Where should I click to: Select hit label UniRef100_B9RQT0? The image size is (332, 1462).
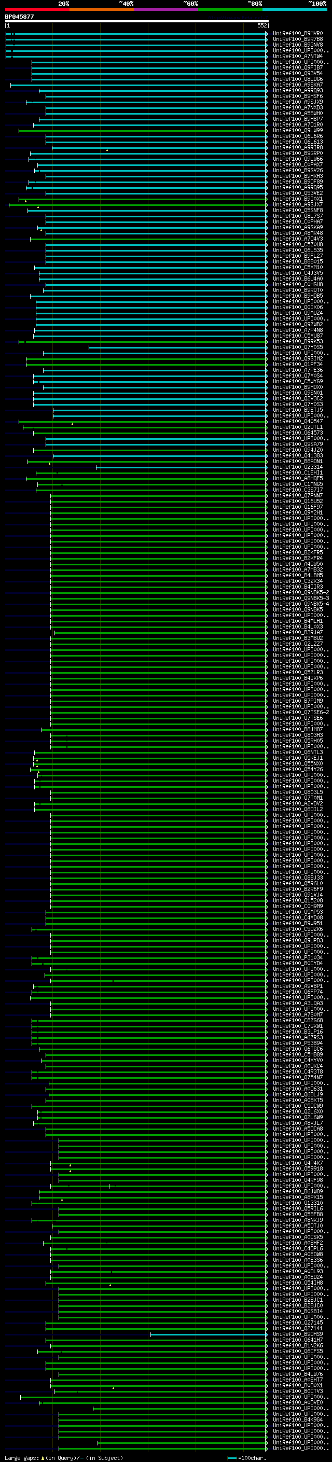[x=298, y=290]
